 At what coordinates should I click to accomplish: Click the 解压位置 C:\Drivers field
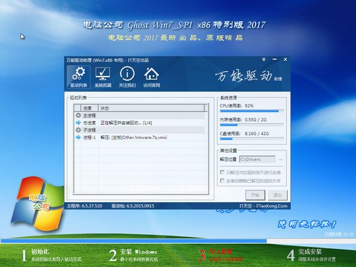(258, 160)
